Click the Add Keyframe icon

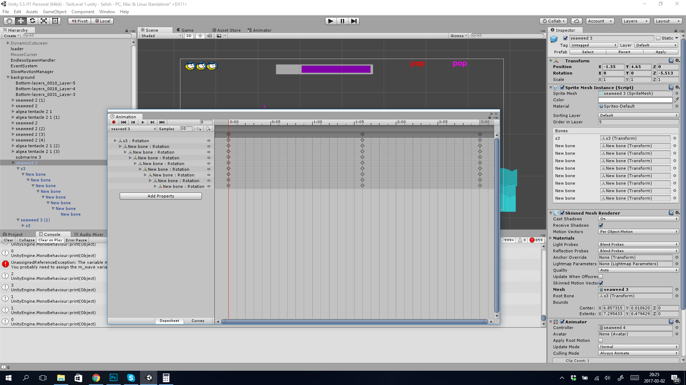[199, 129]
